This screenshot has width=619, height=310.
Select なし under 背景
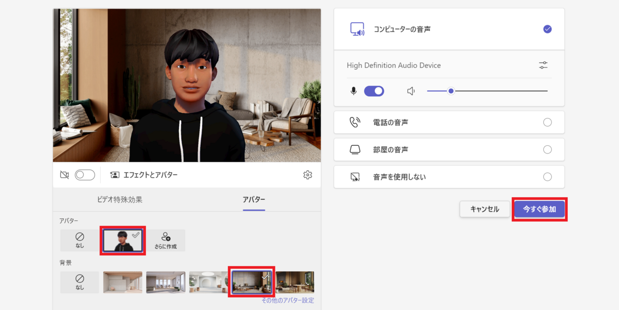point(79,282)
